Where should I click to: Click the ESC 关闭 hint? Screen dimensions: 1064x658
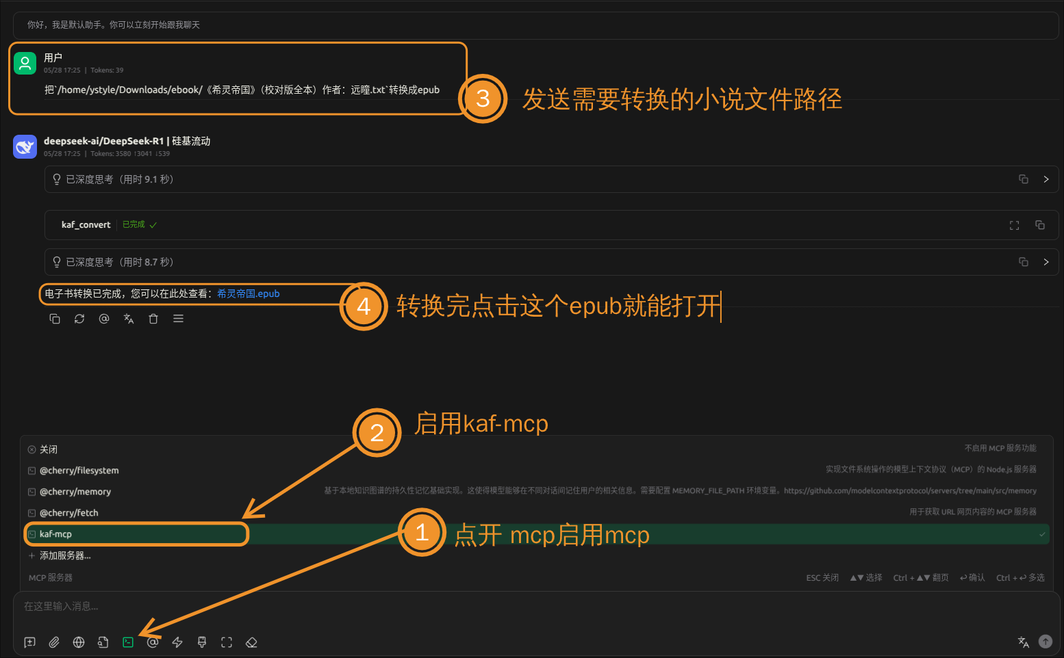pos(822,578)
